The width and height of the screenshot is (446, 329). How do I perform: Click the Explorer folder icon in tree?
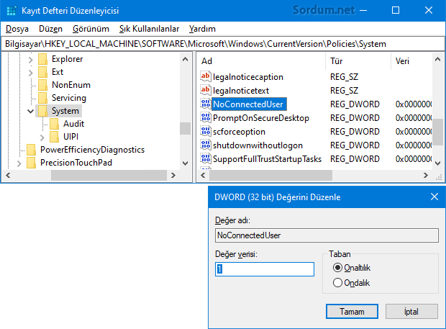tap(42, 59)
